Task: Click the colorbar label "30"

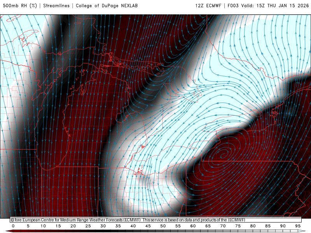Action: [103, 226]
